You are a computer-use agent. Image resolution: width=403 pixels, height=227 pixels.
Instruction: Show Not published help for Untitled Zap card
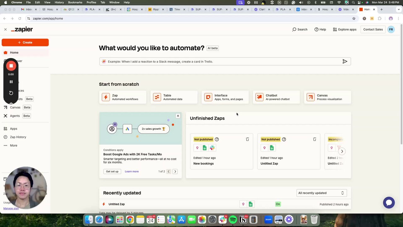pos(284,139)
